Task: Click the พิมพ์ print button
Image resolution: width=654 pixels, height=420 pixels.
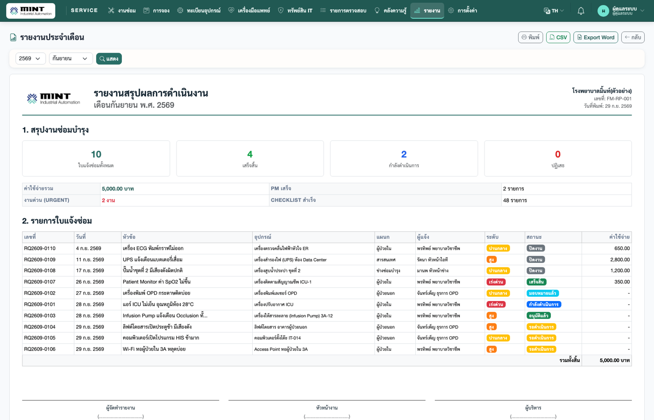Action: pyautogui.click(x=530, y=37)
